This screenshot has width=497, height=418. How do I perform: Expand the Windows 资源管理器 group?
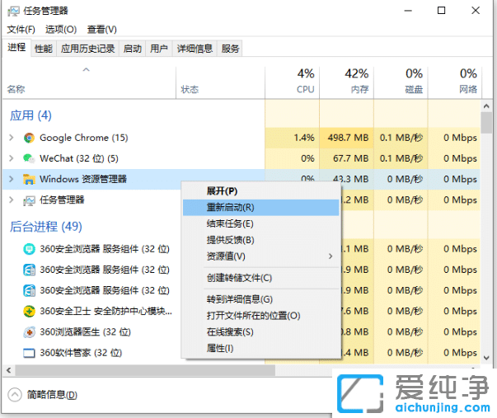pyautogui.click(x=12, y=179)
